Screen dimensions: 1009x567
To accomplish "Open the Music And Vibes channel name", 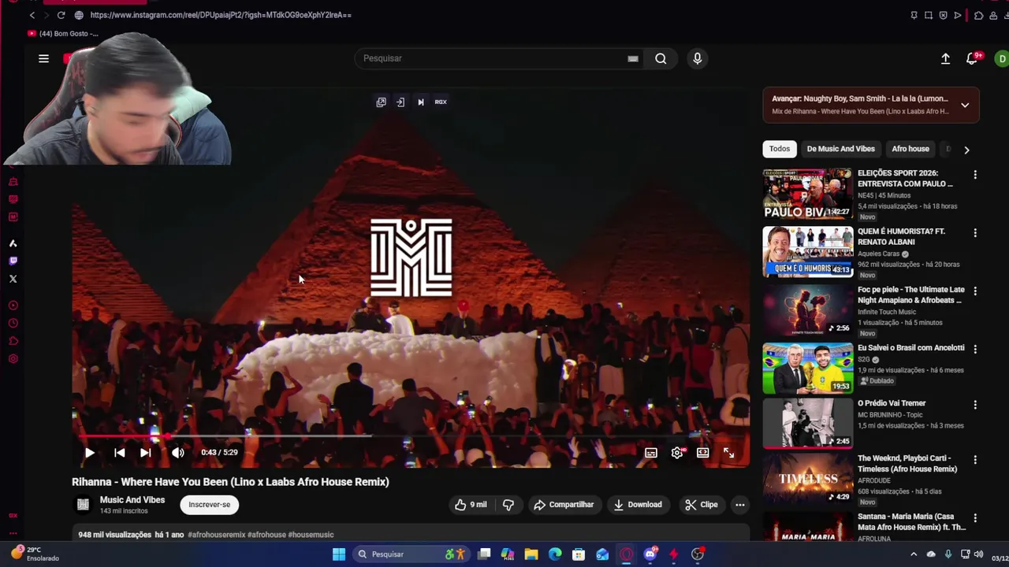I will (132, 500).
